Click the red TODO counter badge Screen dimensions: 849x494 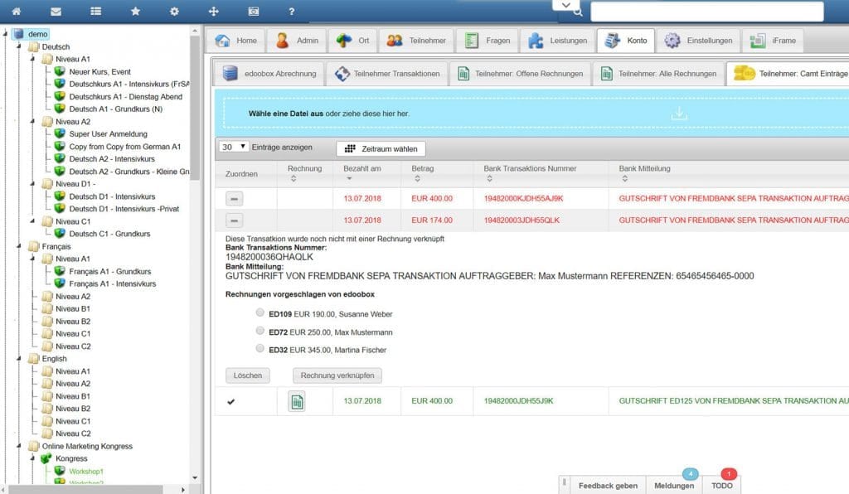[729, 474]
